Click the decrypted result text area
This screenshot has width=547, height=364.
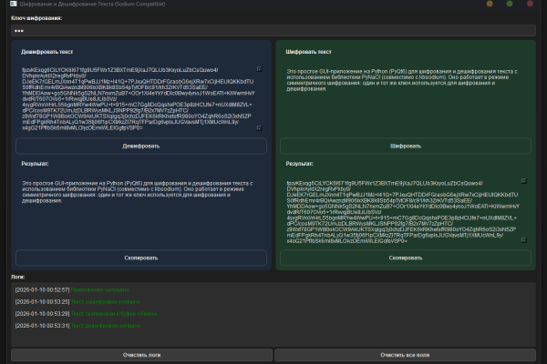141,211
